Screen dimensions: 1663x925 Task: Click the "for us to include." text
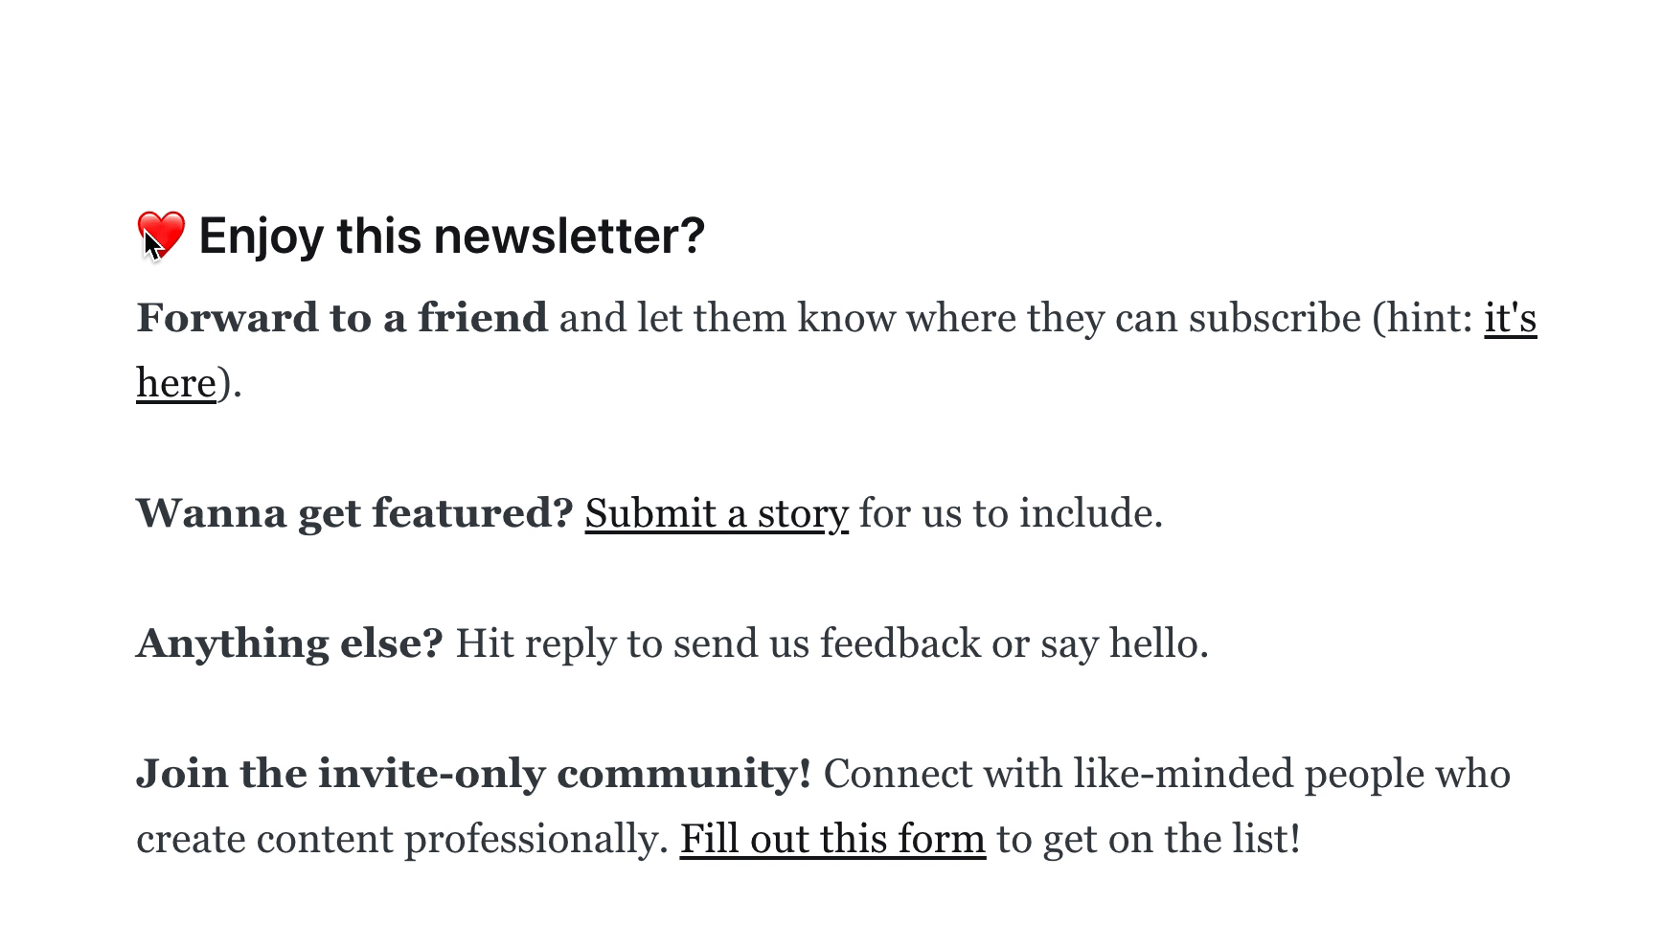pyautogui.click(x=1011, y=513)
